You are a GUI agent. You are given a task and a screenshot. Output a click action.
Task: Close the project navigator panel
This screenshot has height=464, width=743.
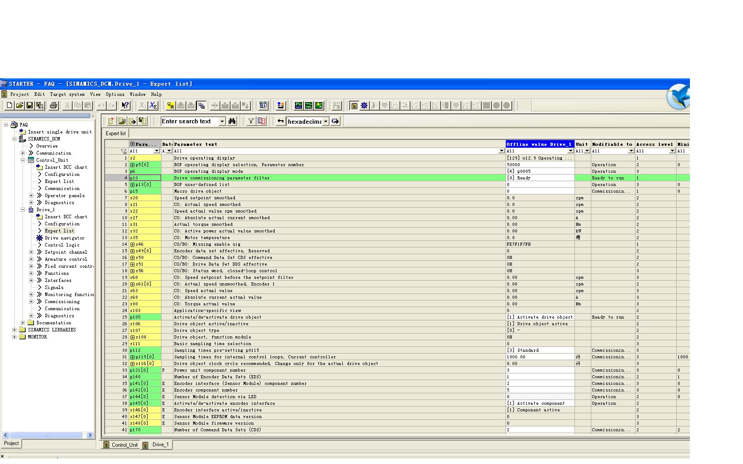92,116
